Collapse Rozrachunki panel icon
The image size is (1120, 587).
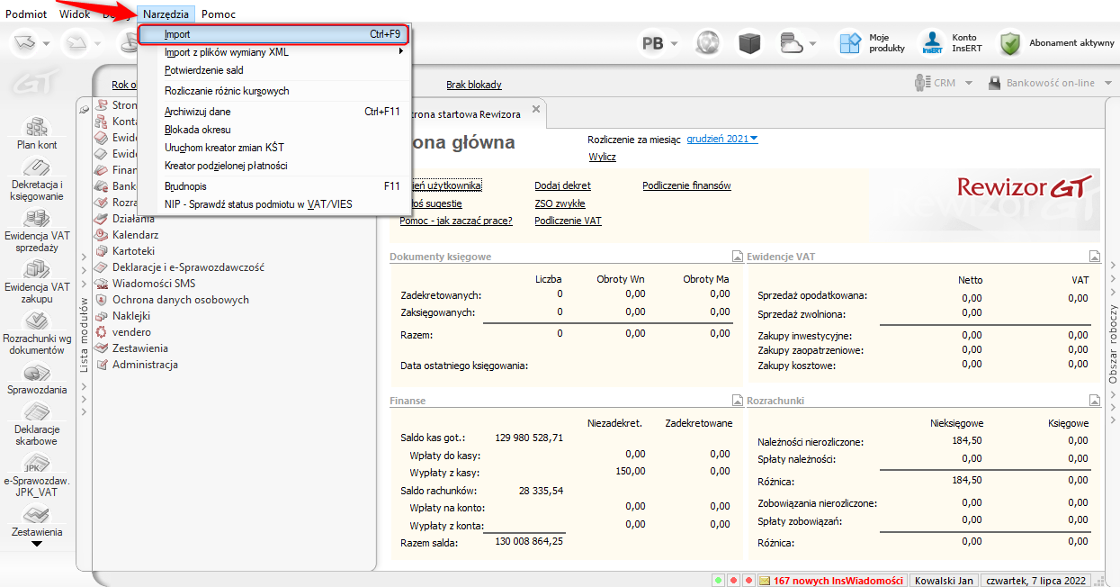click(1095, 401)
